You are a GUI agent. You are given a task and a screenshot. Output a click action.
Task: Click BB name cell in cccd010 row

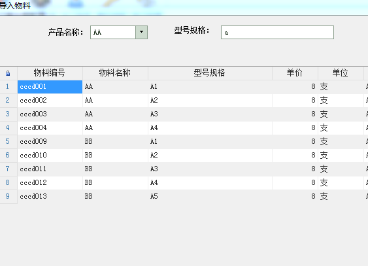click(x=115, y=156)
